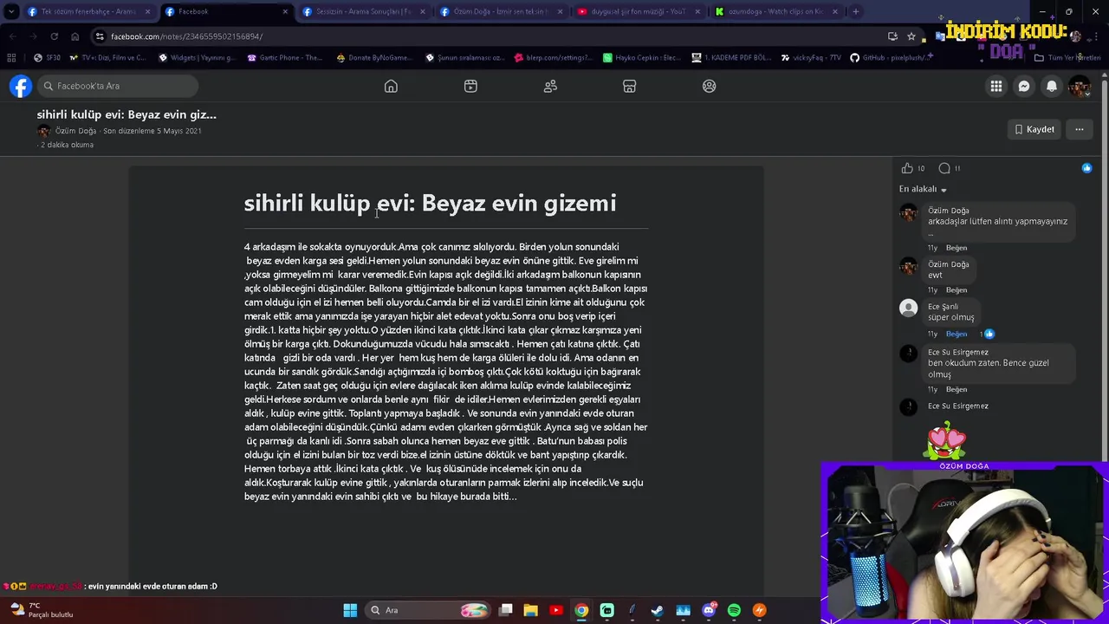Open the Notifications bell
The height and width of the screenshot is (624, 1109).
(1052, 86)
